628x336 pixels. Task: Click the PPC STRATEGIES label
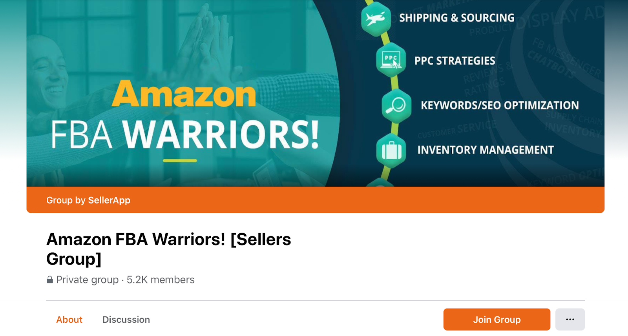(x=455, y=61)
